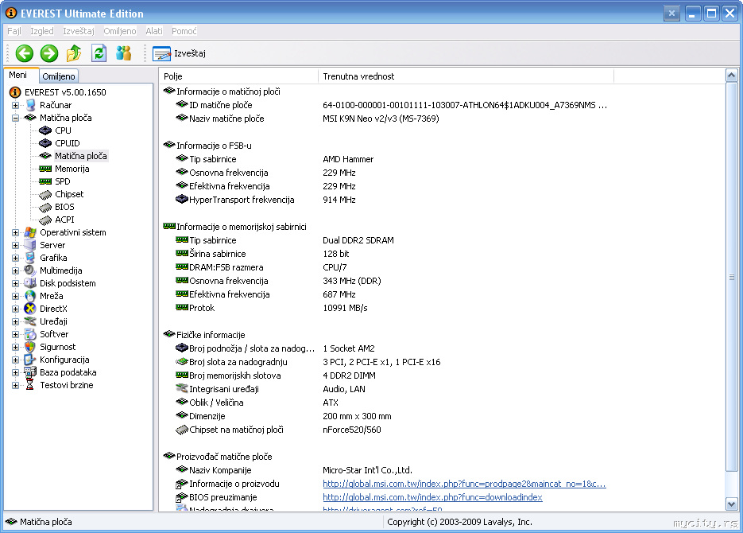Open the Chipset tree entry

coord(68,194)
